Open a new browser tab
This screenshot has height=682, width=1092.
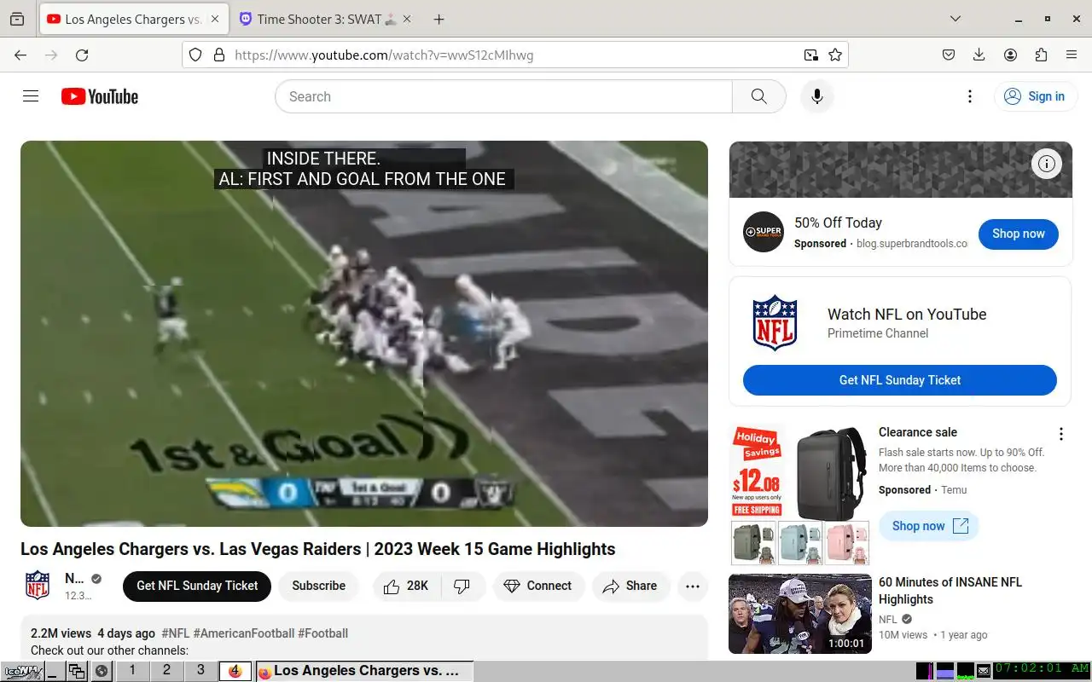pyautogui.click(x=439, y=19)
